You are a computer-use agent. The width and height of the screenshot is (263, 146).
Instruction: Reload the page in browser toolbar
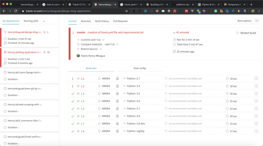[16, 11]
